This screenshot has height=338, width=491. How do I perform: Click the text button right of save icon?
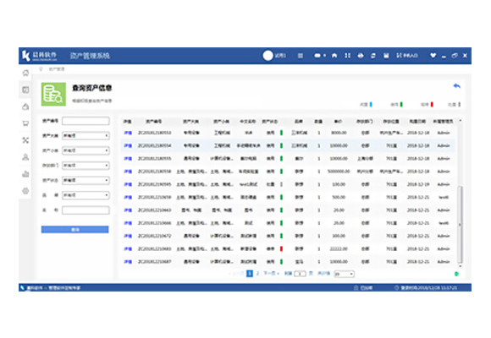(x=407, y=56)
